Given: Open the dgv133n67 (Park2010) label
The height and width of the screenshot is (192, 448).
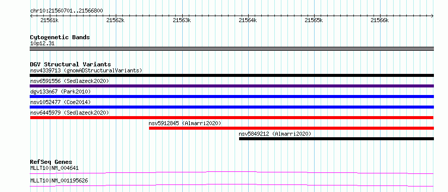Looking at the screenshot, I should coord(60,91).
